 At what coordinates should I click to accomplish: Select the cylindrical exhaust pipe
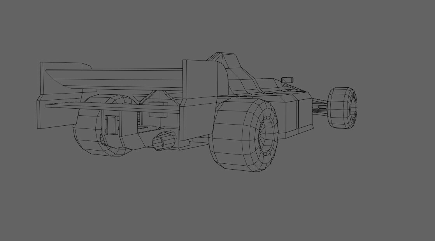coord(163,142)
